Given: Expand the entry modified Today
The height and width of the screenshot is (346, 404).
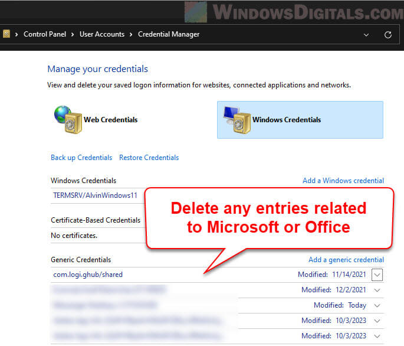Looking at the screenshot, I should [377, 305].
